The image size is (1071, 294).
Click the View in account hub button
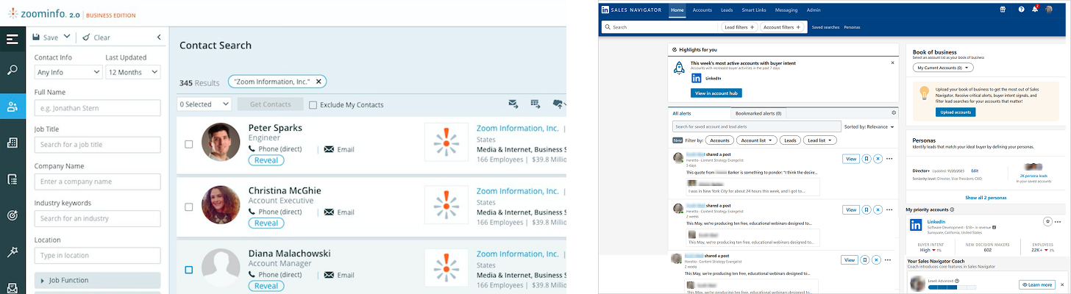pos(716,93)
